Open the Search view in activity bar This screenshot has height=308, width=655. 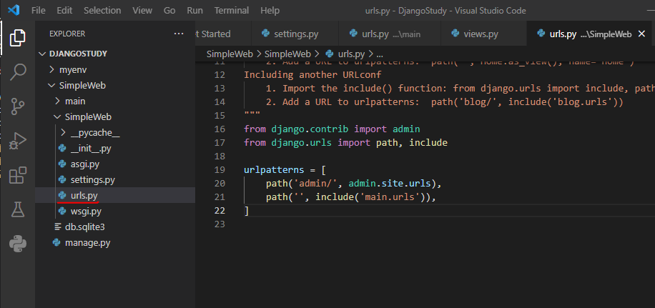pos(18,71)
